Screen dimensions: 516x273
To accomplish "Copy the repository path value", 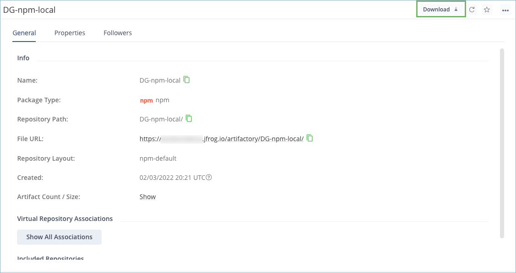I will (189, 118).
